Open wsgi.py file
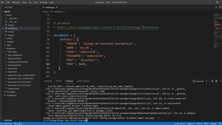Viewport: 222px width, 125px height. (11, 35)
